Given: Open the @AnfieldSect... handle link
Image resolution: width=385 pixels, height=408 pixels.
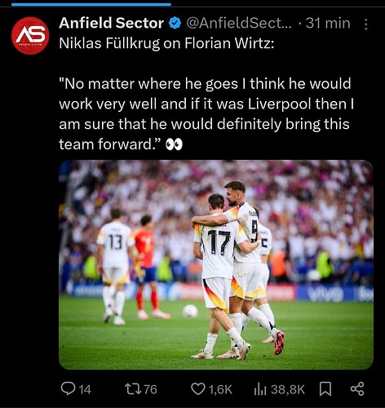Looking at the screenshot, I should (239, 23).
